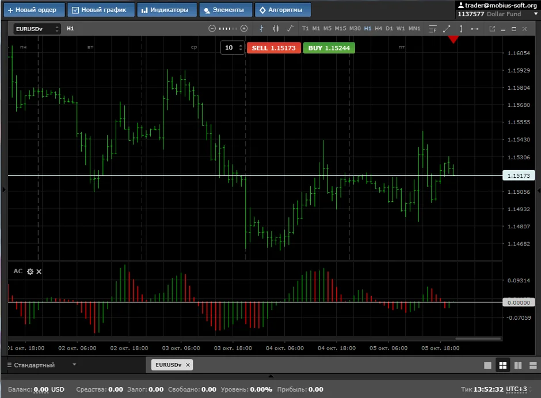Image resolution: width=541 pixels, height=398 pixels.
Task: Click Уровень: 0.00% status entry
Action: tap(246, 389)
